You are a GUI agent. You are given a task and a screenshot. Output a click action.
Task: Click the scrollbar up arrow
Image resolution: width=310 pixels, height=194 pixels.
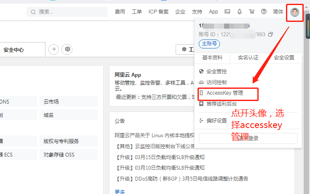(x=307, y=8)
